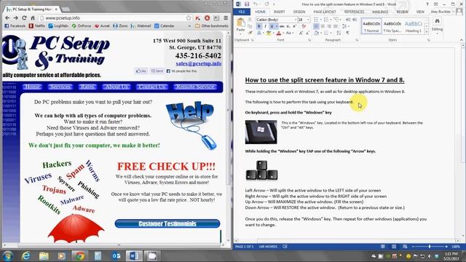
Task: Open Word Help question mark icon
Action: click(x=427, y=4)
